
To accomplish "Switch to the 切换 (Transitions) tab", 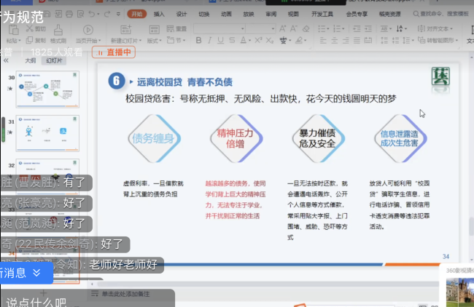I will (203, 14).
